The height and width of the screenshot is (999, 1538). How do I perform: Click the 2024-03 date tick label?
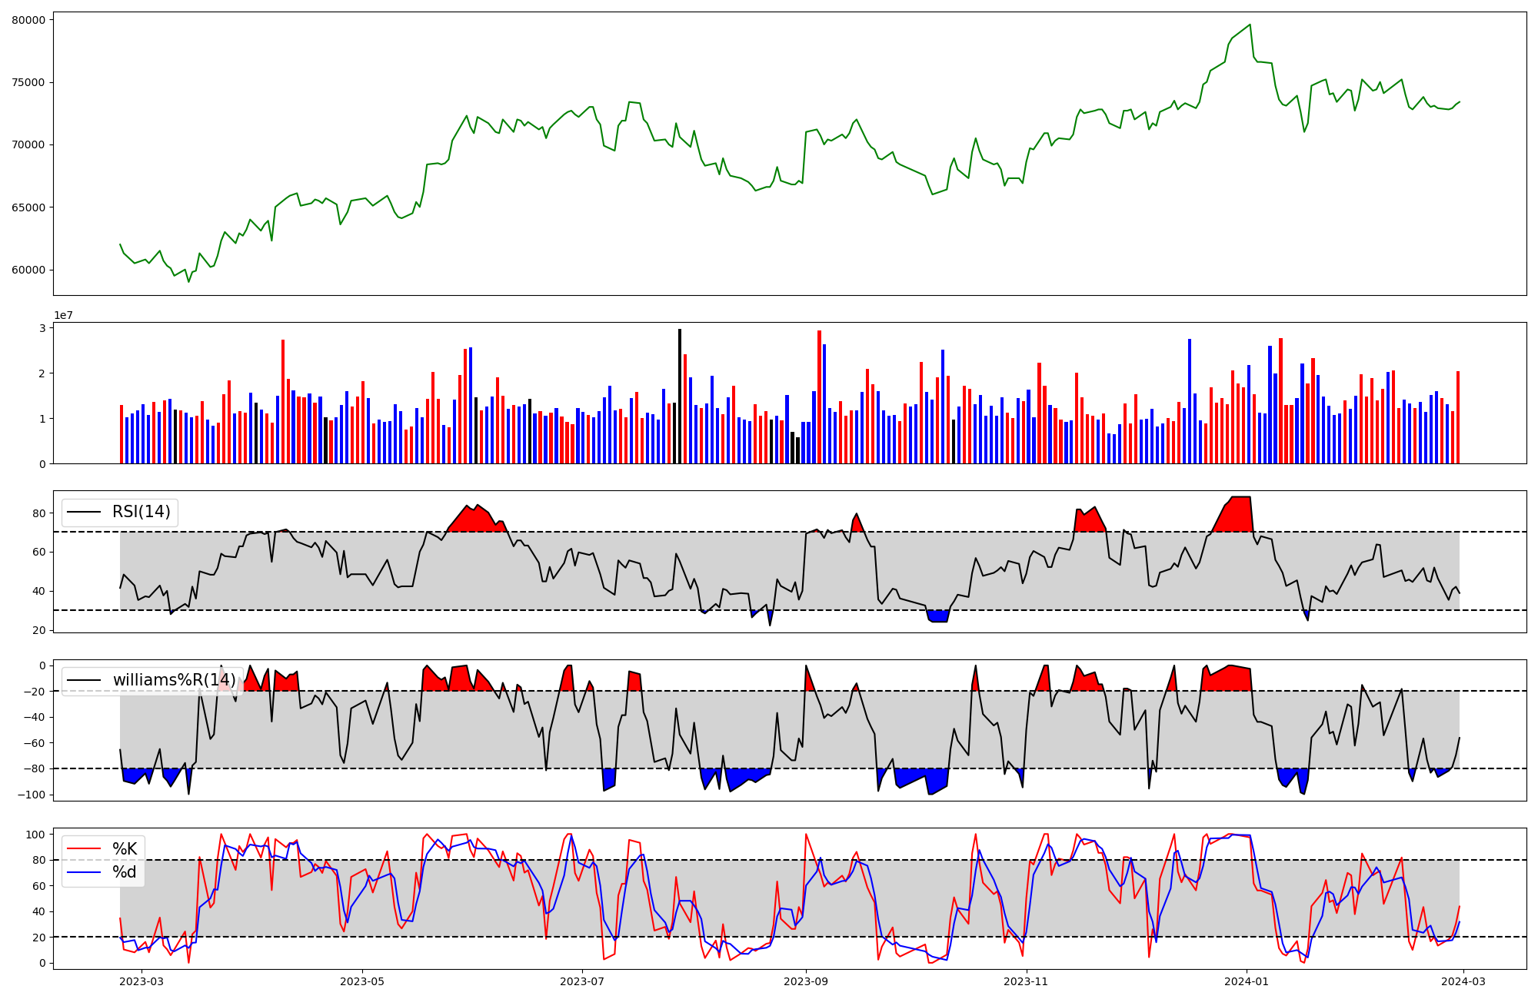[1463, 981]
